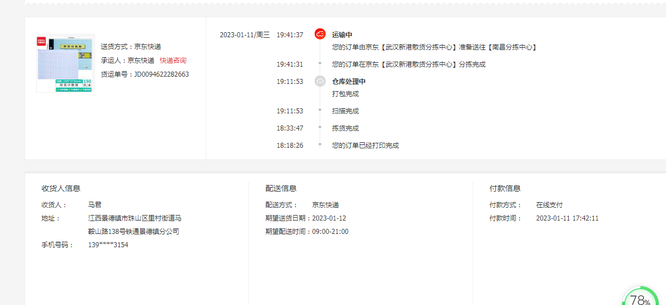Click the 打包完成 entry
Viewport: 666px width, 305px height.
(x=345, y=94)
